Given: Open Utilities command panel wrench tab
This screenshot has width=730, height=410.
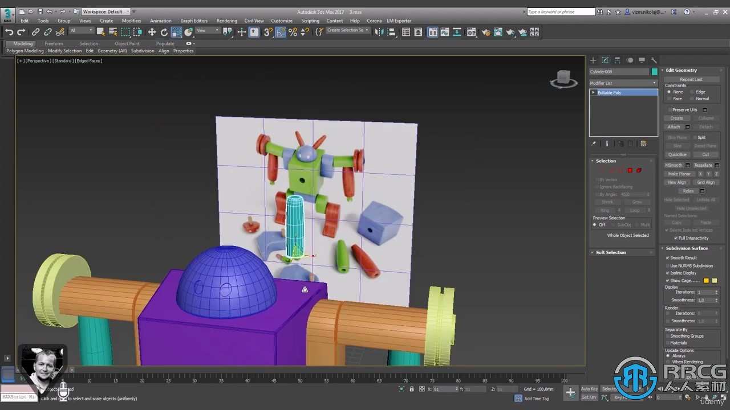Looking at the screenshot, I should [654, 60].
